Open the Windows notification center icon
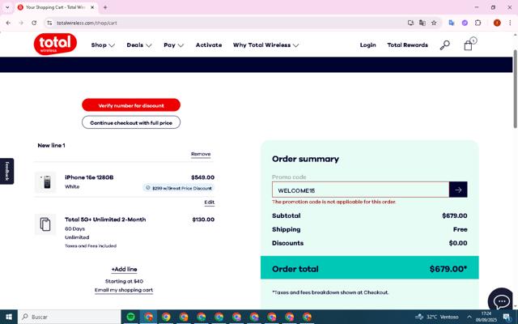This screenshot has height=324, width=518. (507, 317)
